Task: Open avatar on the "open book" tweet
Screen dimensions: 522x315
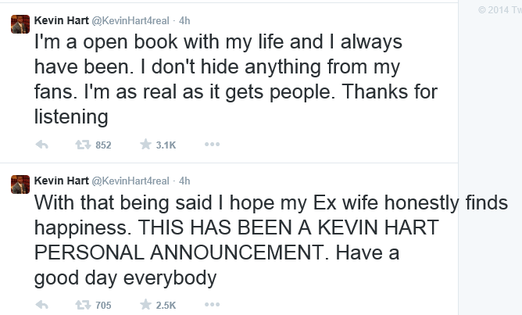Action: tap(20, 25)
